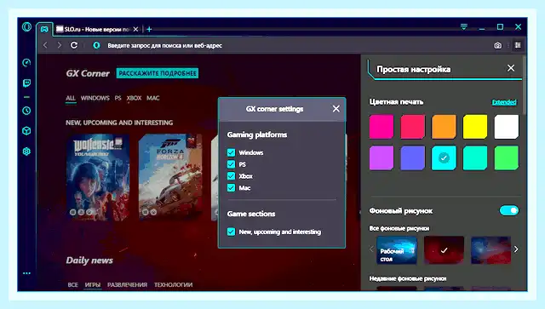Select the ALL platform tab

click(x=71, y=98)
